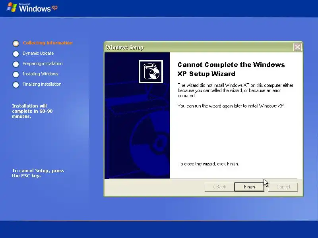Click the setup box-and-CD icon
Screen dimensions: 318x238
click(x=151, y=71)
